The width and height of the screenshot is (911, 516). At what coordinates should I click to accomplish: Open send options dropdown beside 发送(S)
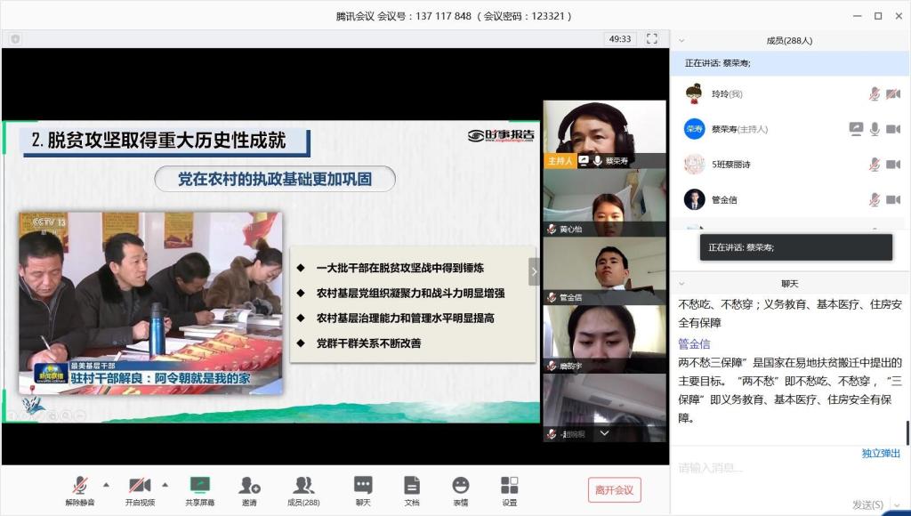(x=897, y=505)
